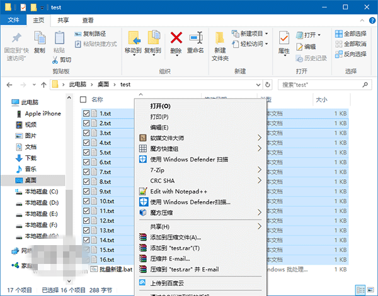
Task: Click the Up arrow navigation icon
Action: click(x=43, y=84)
